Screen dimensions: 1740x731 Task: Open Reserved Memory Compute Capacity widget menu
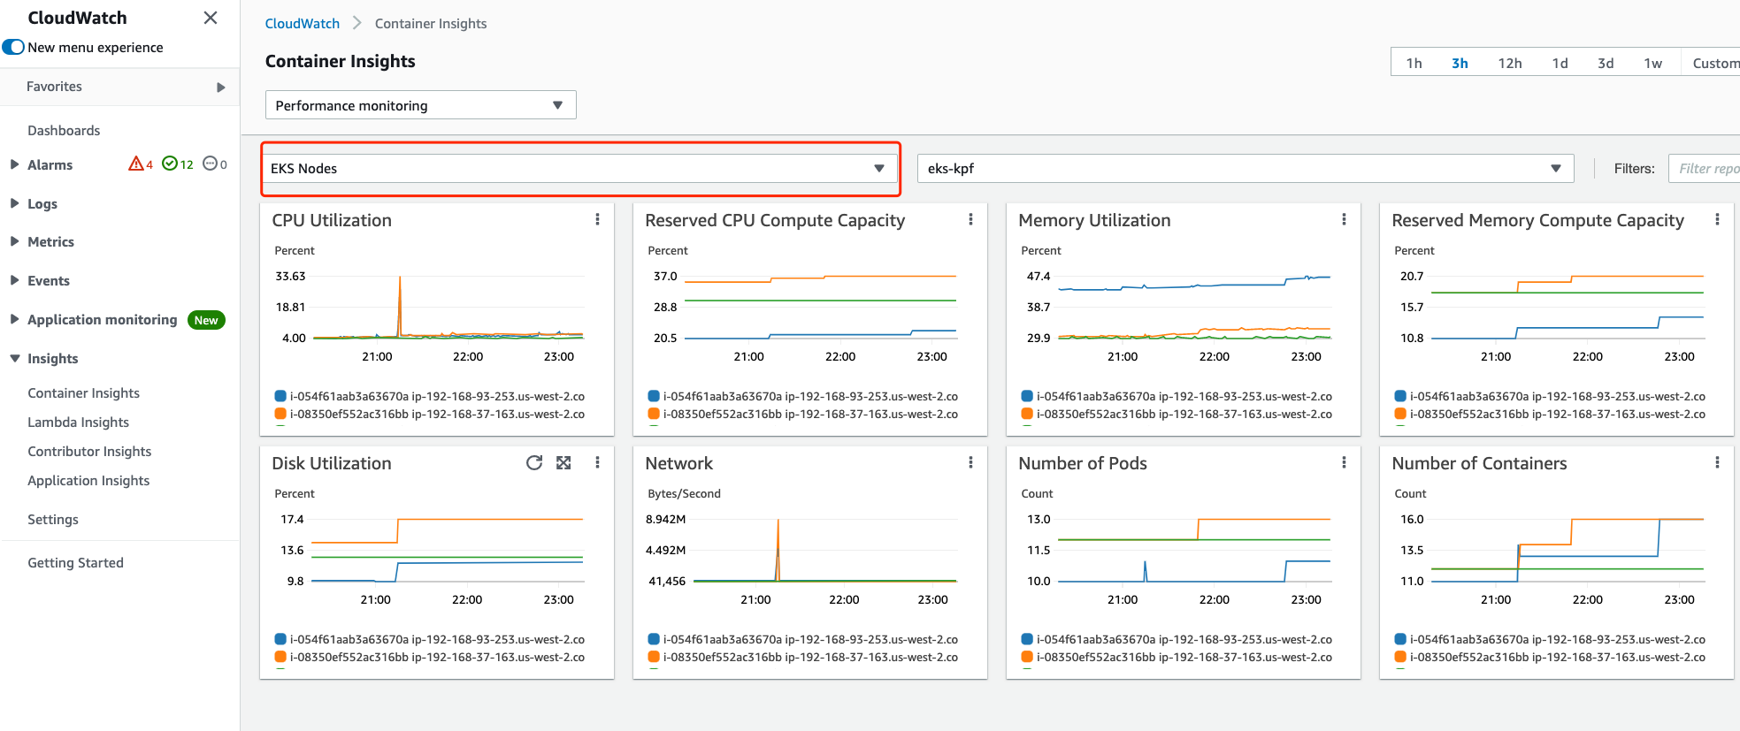[1717, 219]
